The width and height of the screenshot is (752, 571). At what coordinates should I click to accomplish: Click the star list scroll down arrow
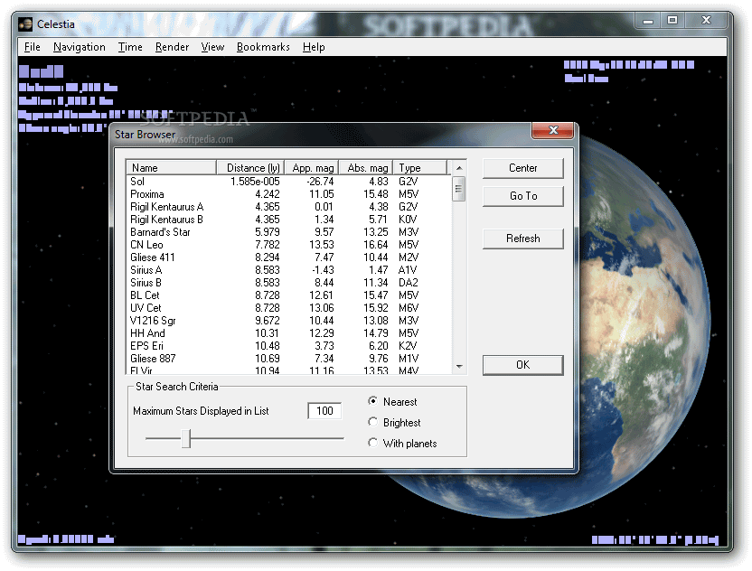click(459, 367)
